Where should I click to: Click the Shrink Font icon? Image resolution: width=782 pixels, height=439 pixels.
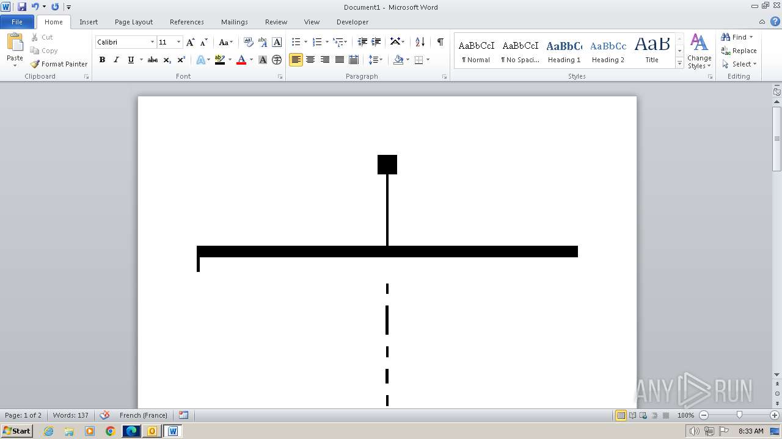click(204, 42)
